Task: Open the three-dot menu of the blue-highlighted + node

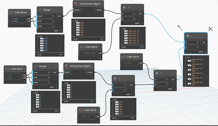Action: (205, 52)
